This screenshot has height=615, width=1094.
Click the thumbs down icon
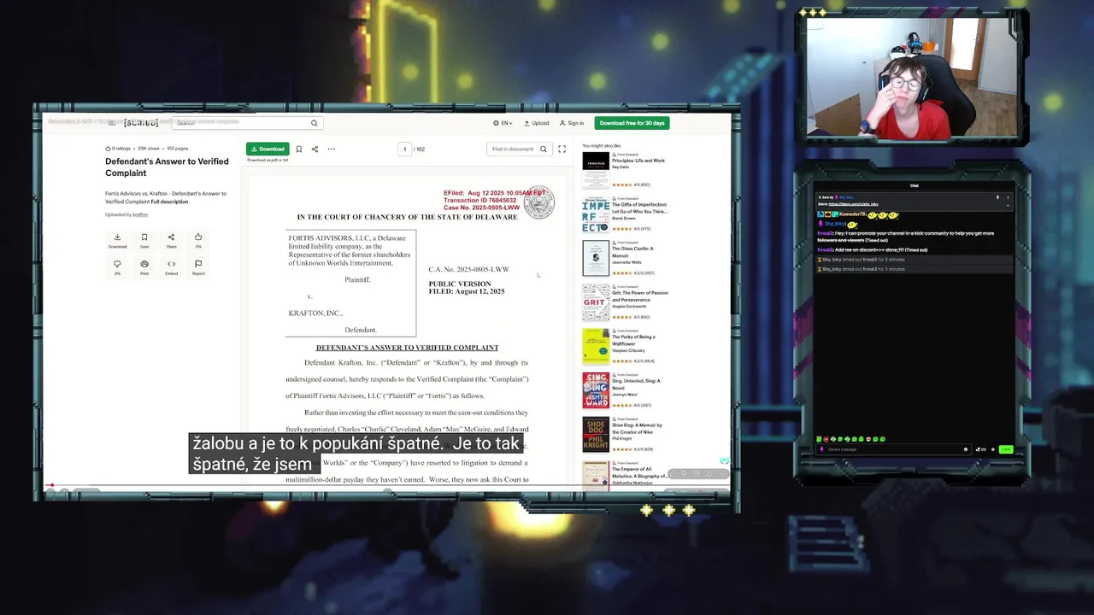pyautogui.click(x=117, y=267)
